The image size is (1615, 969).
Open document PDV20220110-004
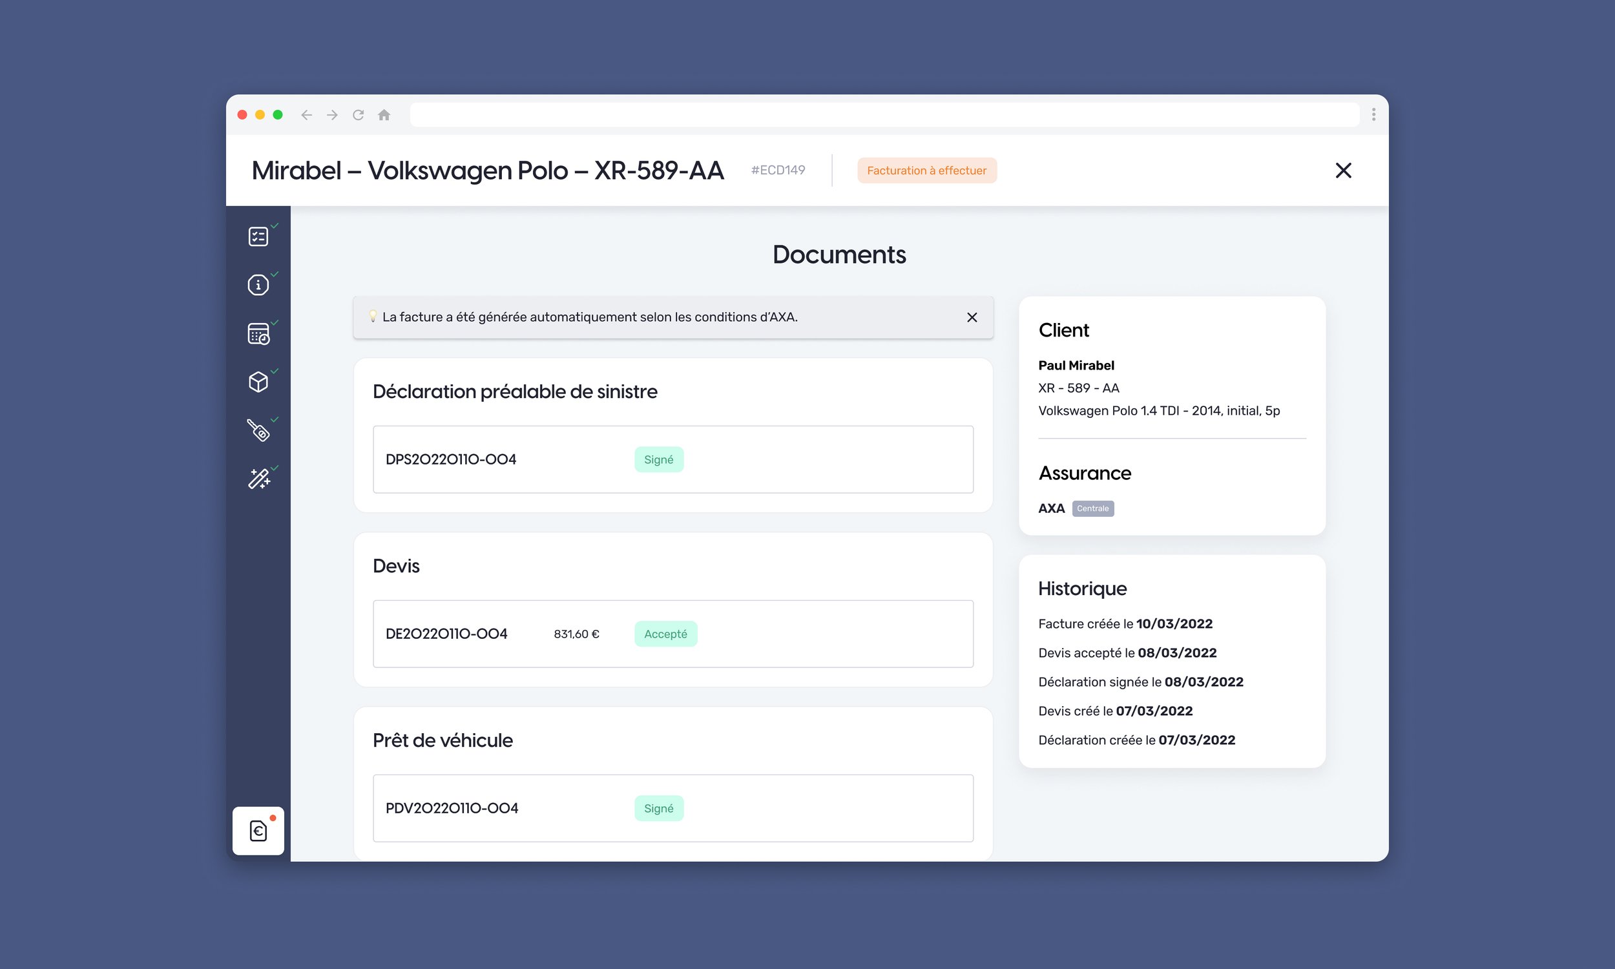tap(673, 808)
